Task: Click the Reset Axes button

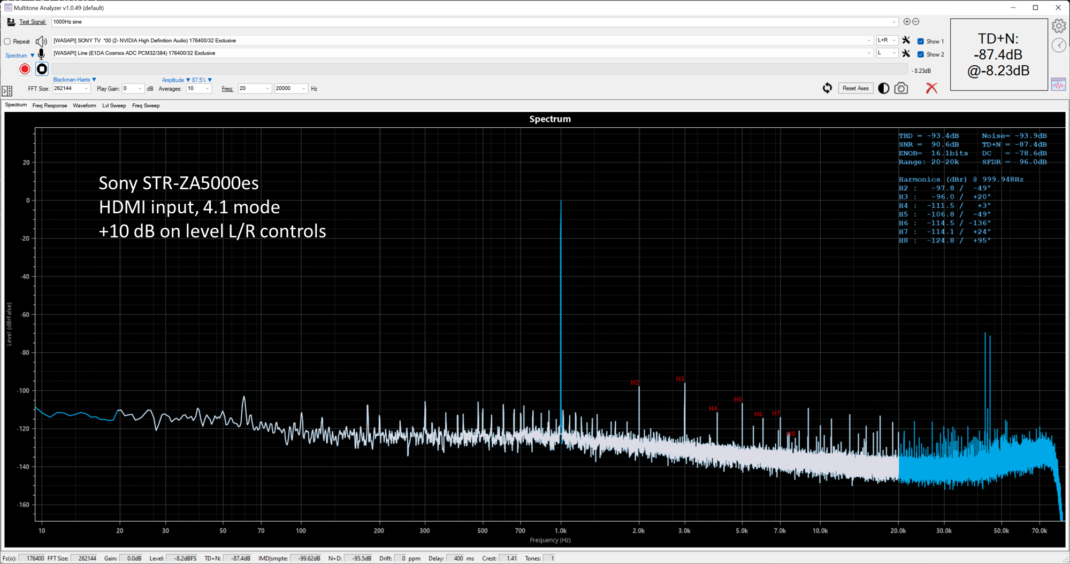Action: 855,88
